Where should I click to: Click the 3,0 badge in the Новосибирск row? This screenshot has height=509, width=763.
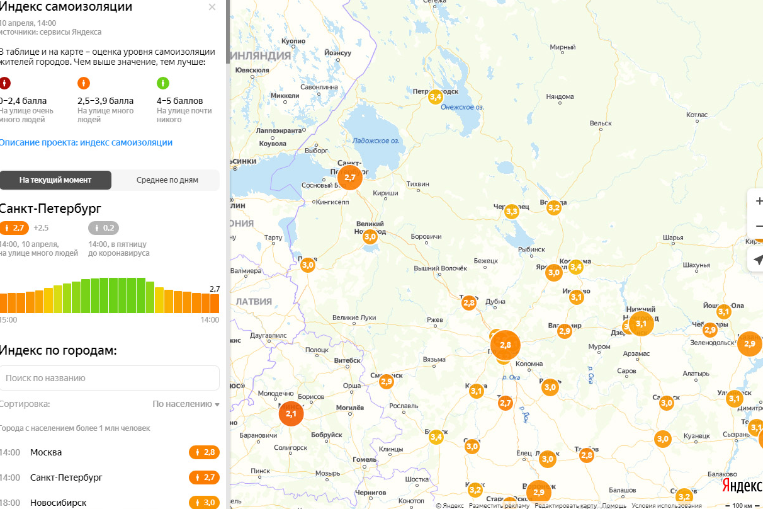[x=205, y=502]
